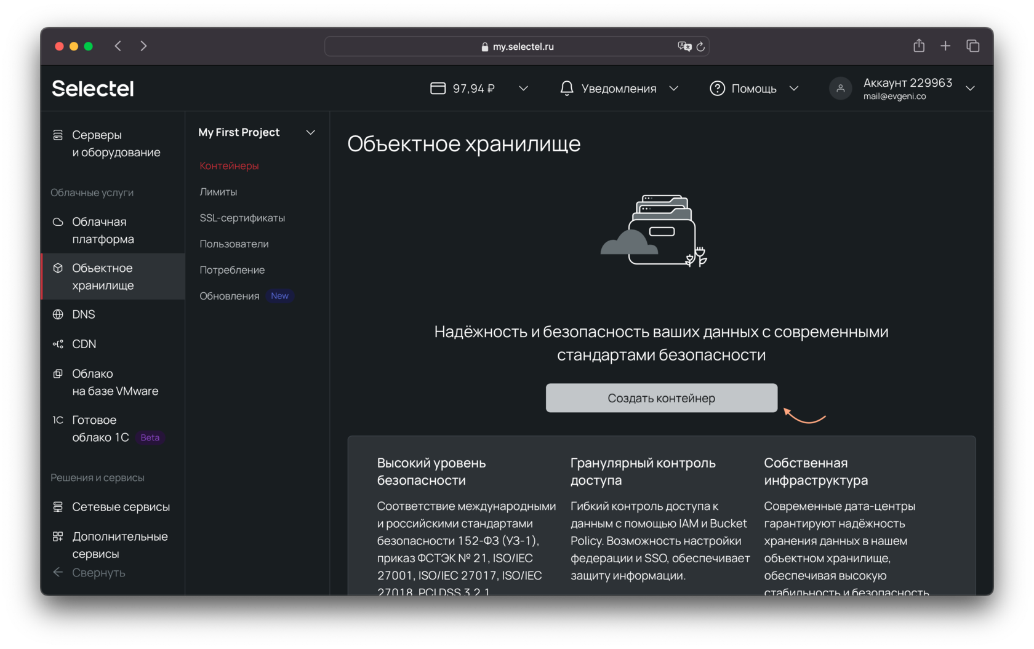Reload the page in the address bar
This screenshot has width=1034, height=649.
pos(700,47)
